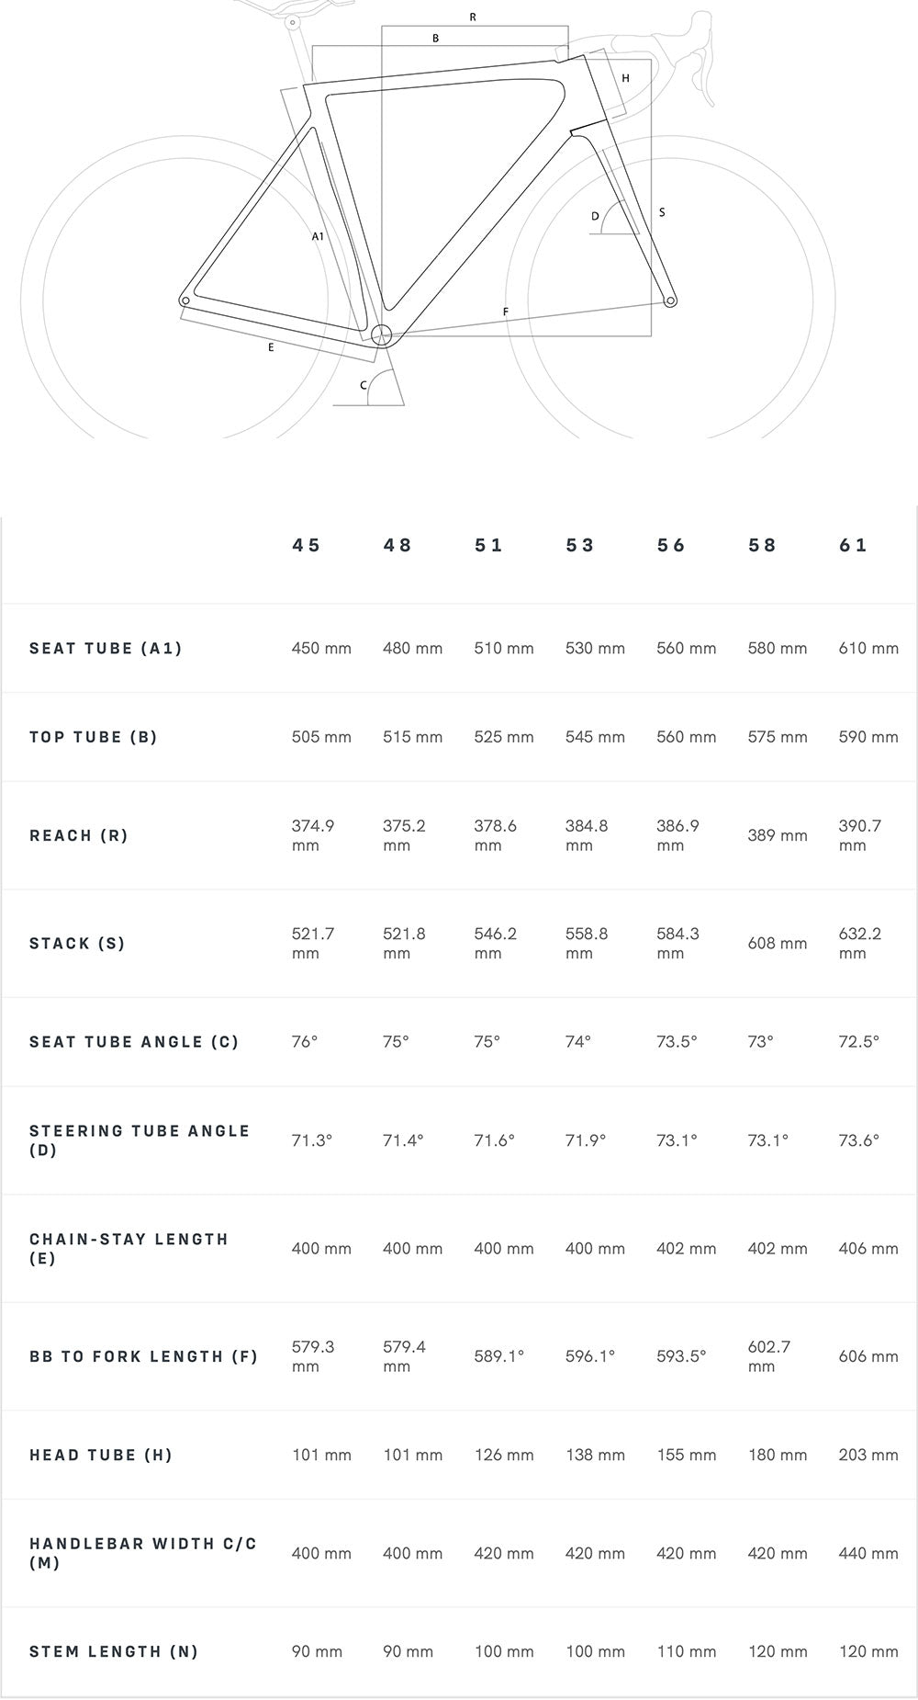Image resolution: width=918 pixels, height=1700 pixels.
Task: Select the Reach (R) row label
Action: 79,835
